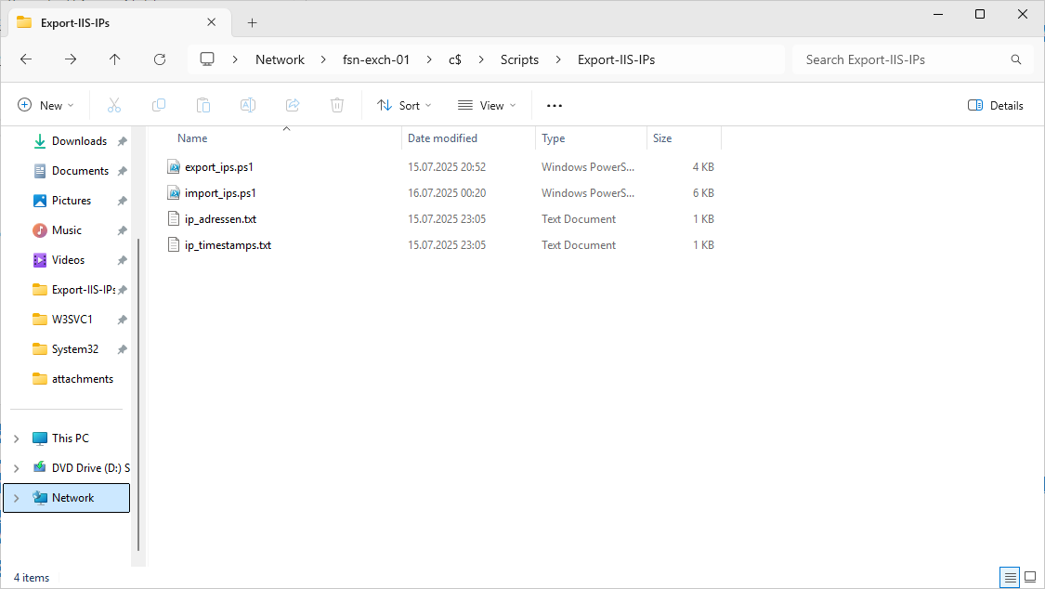Switch to large thumbnails view icon
Screen dimensions: 1045x589
click(1030, 577)
